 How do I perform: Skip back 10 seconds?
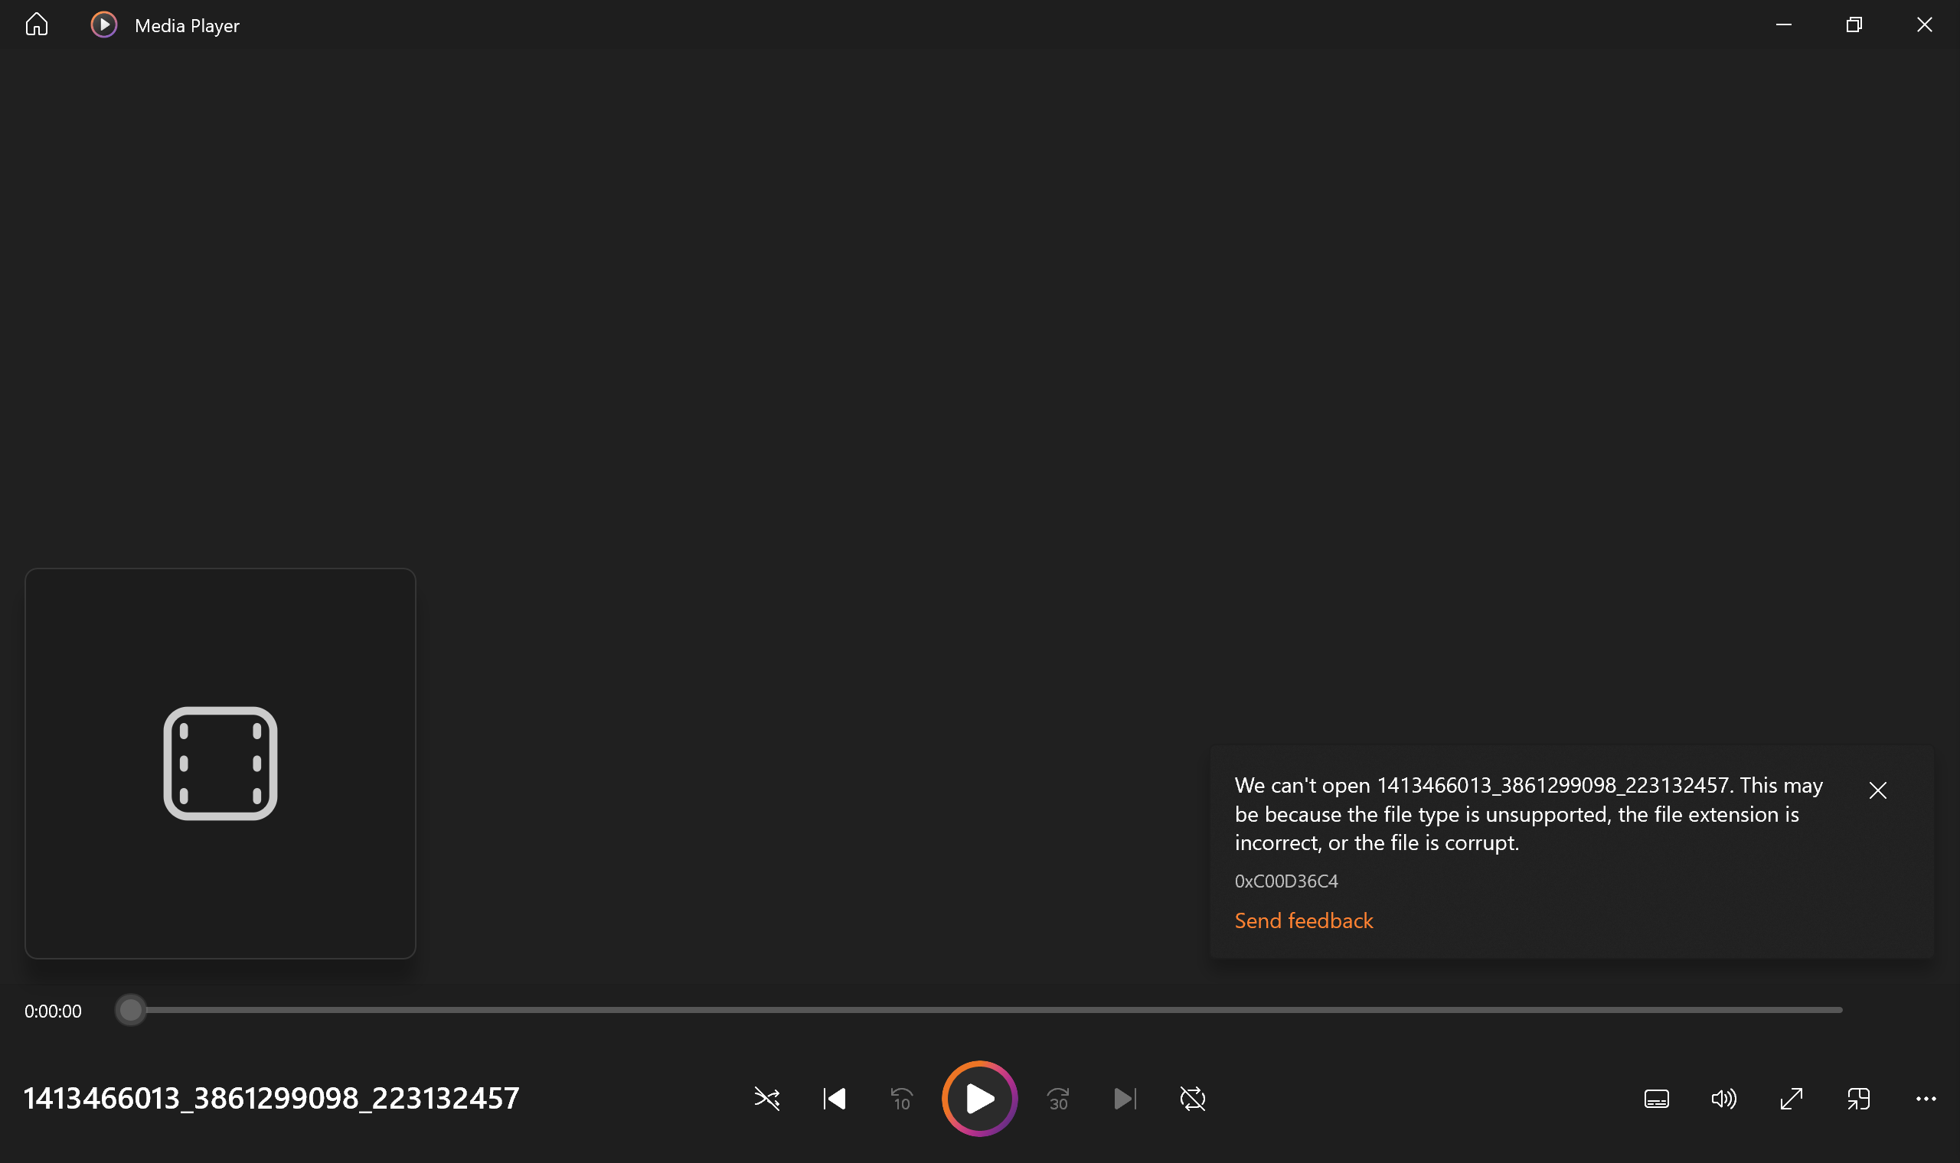click(902, 1099)
